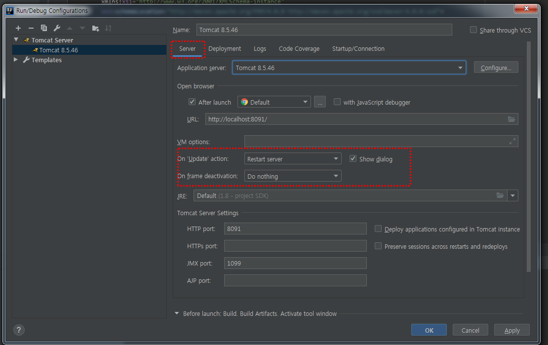The height and width of the screenshot is (345, 548).
Task: Click the URL input field
Action: click(362, 119)
